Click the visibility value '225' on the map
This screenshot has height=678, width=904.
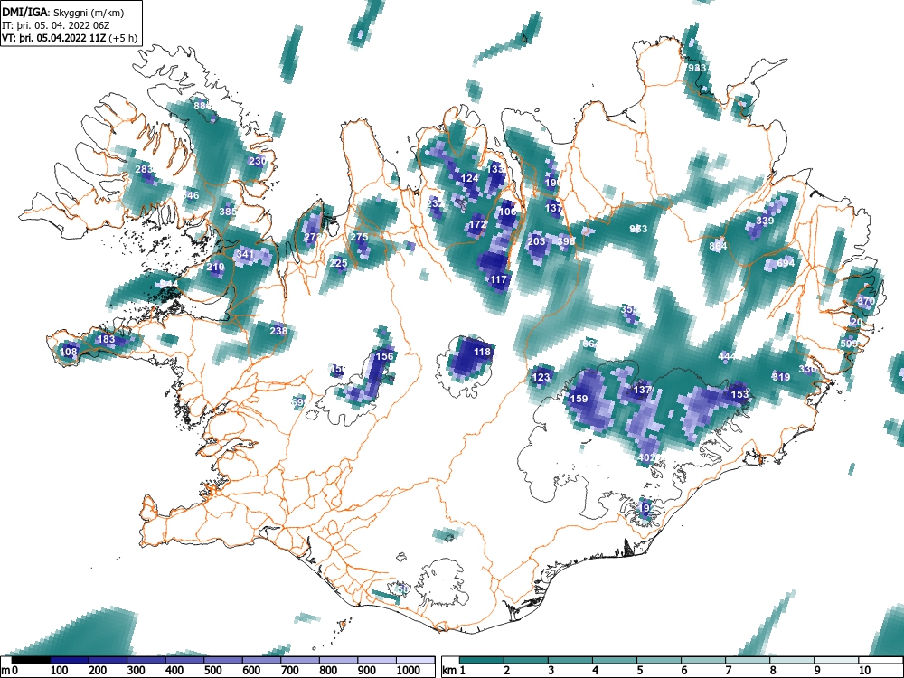click(x=339, y=263)
